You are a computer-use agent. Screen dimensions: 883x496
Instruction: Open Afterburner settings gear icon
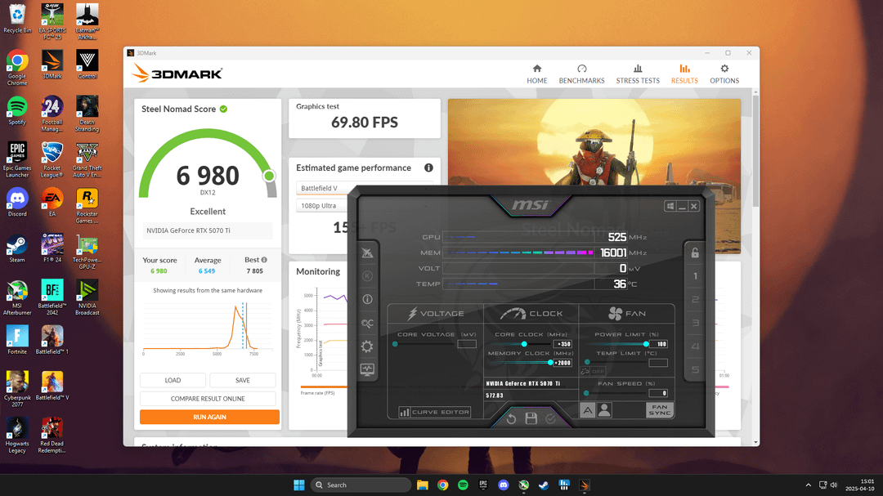tap(367, 346)
